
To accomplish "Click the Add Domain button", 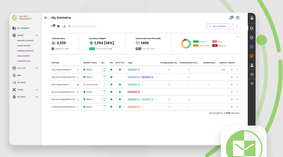I will [x=217, y=26].
